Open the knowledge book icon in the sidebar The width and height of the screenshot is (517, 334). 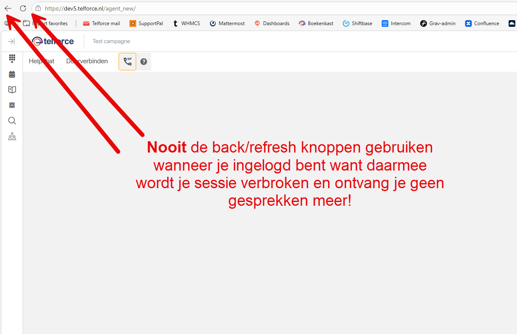click(12, 89)
